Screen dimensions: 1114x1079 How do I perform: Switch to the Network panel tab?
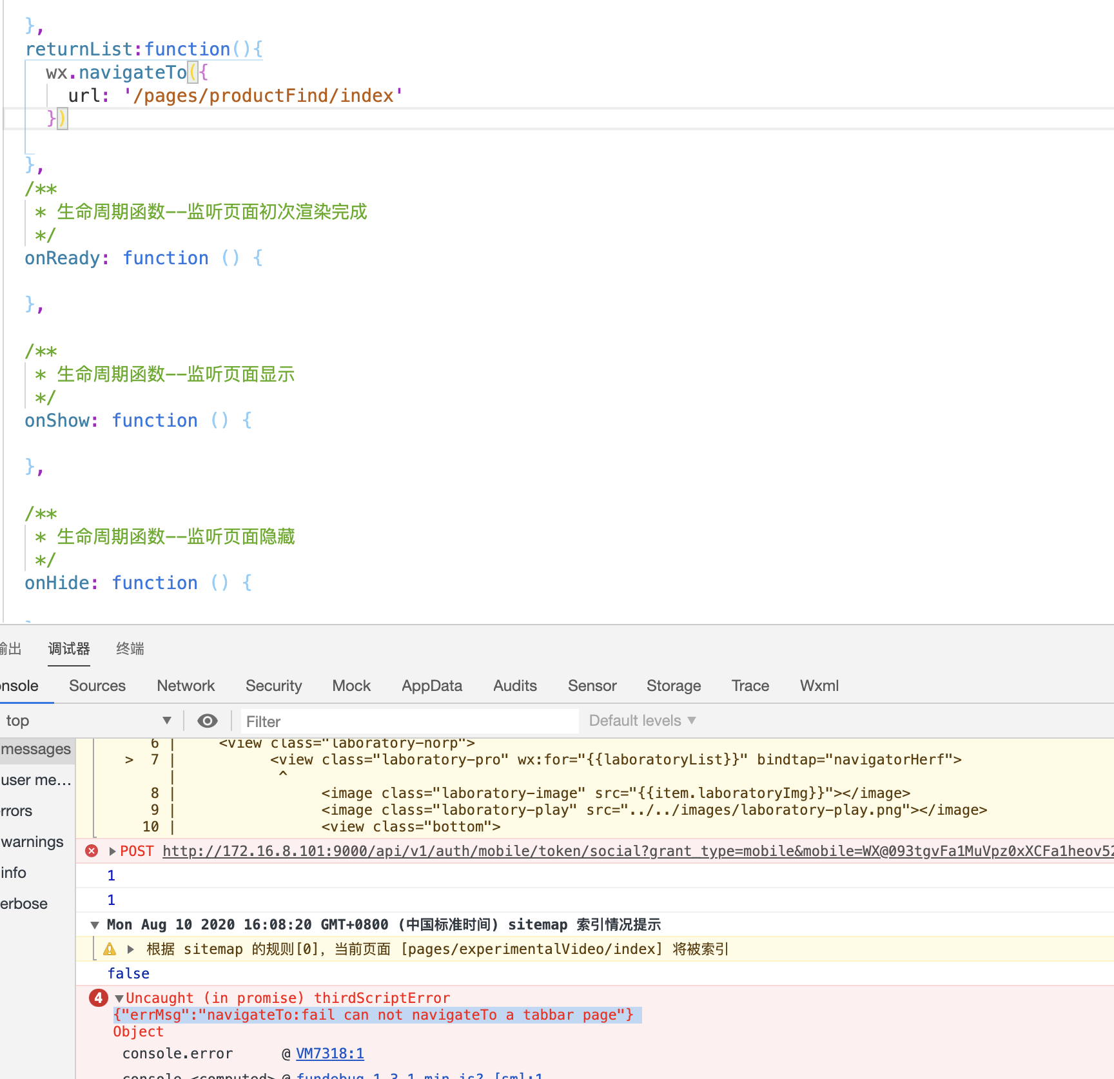click(x=186, y=685)
